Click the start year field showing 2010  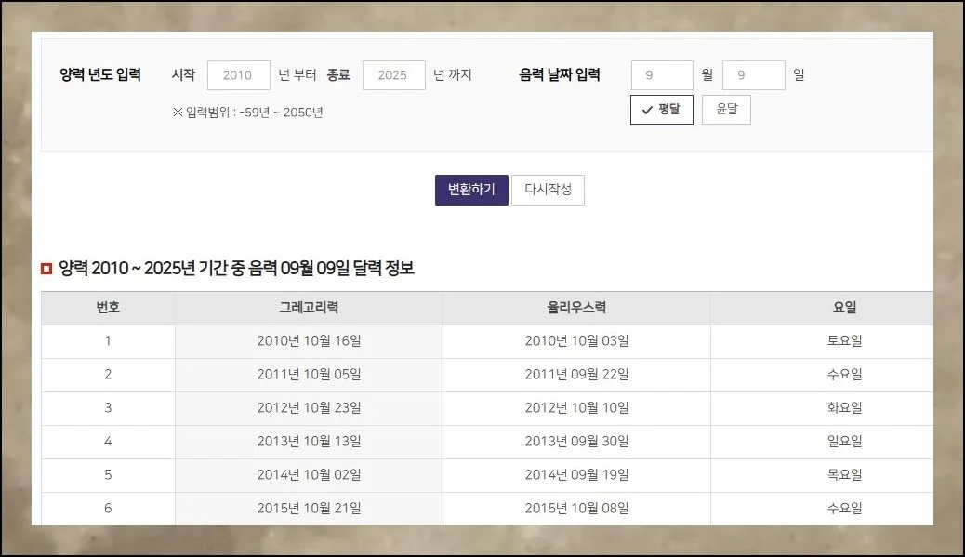[x=238, y=75]
